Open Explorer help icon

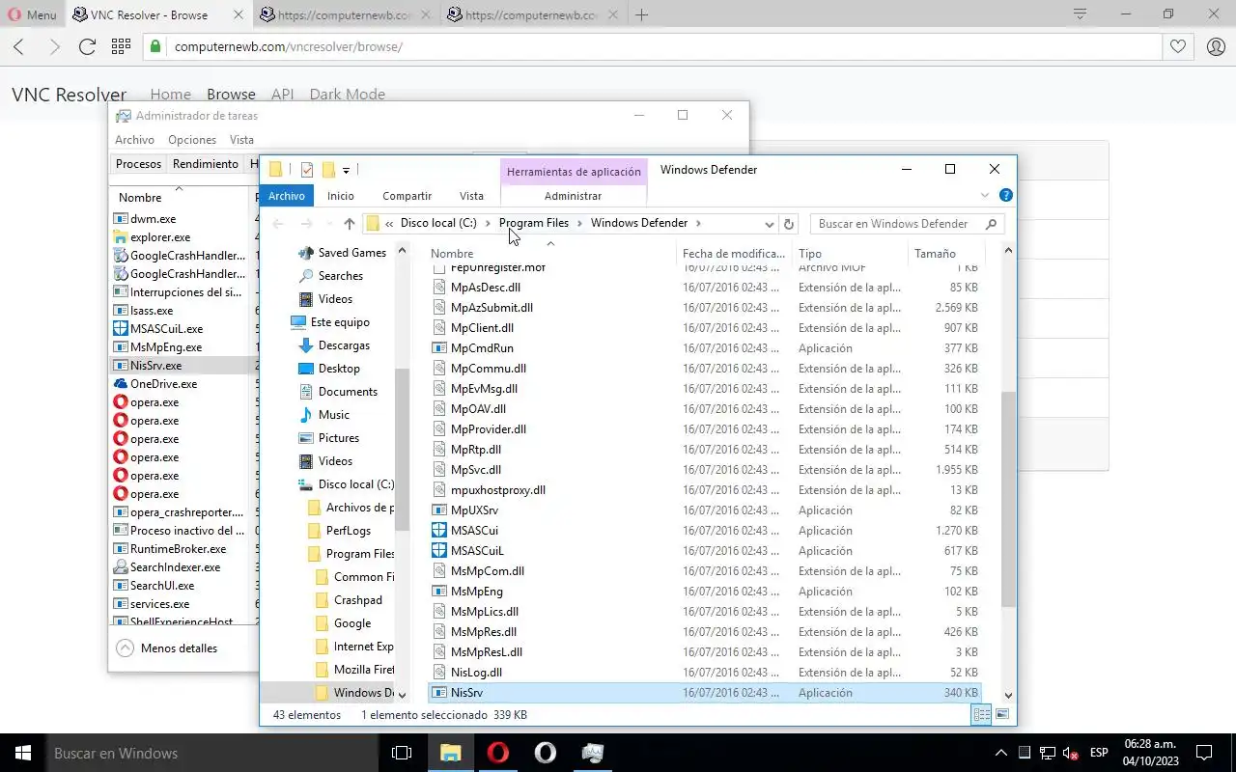coord(1005,195)
